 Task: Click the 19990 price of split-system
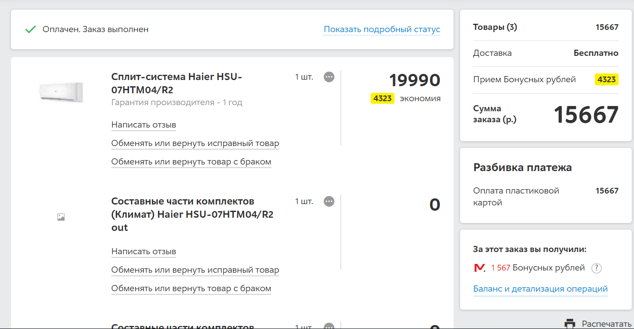click(414, 80)
